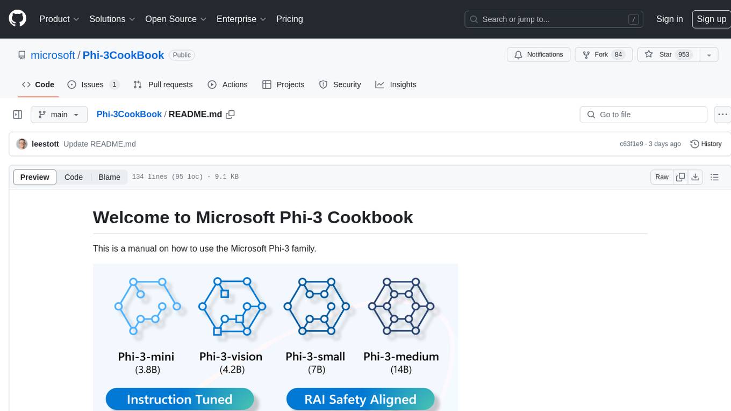This screenshot has height=411, width=731.
Task: View the file History
Action: pyautogui.click(x=706, y=144)
